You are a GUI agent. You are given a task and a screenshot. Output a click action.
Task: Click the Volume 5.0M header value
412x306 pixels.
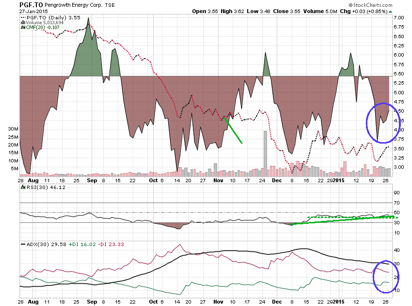(x=320, y=11)
